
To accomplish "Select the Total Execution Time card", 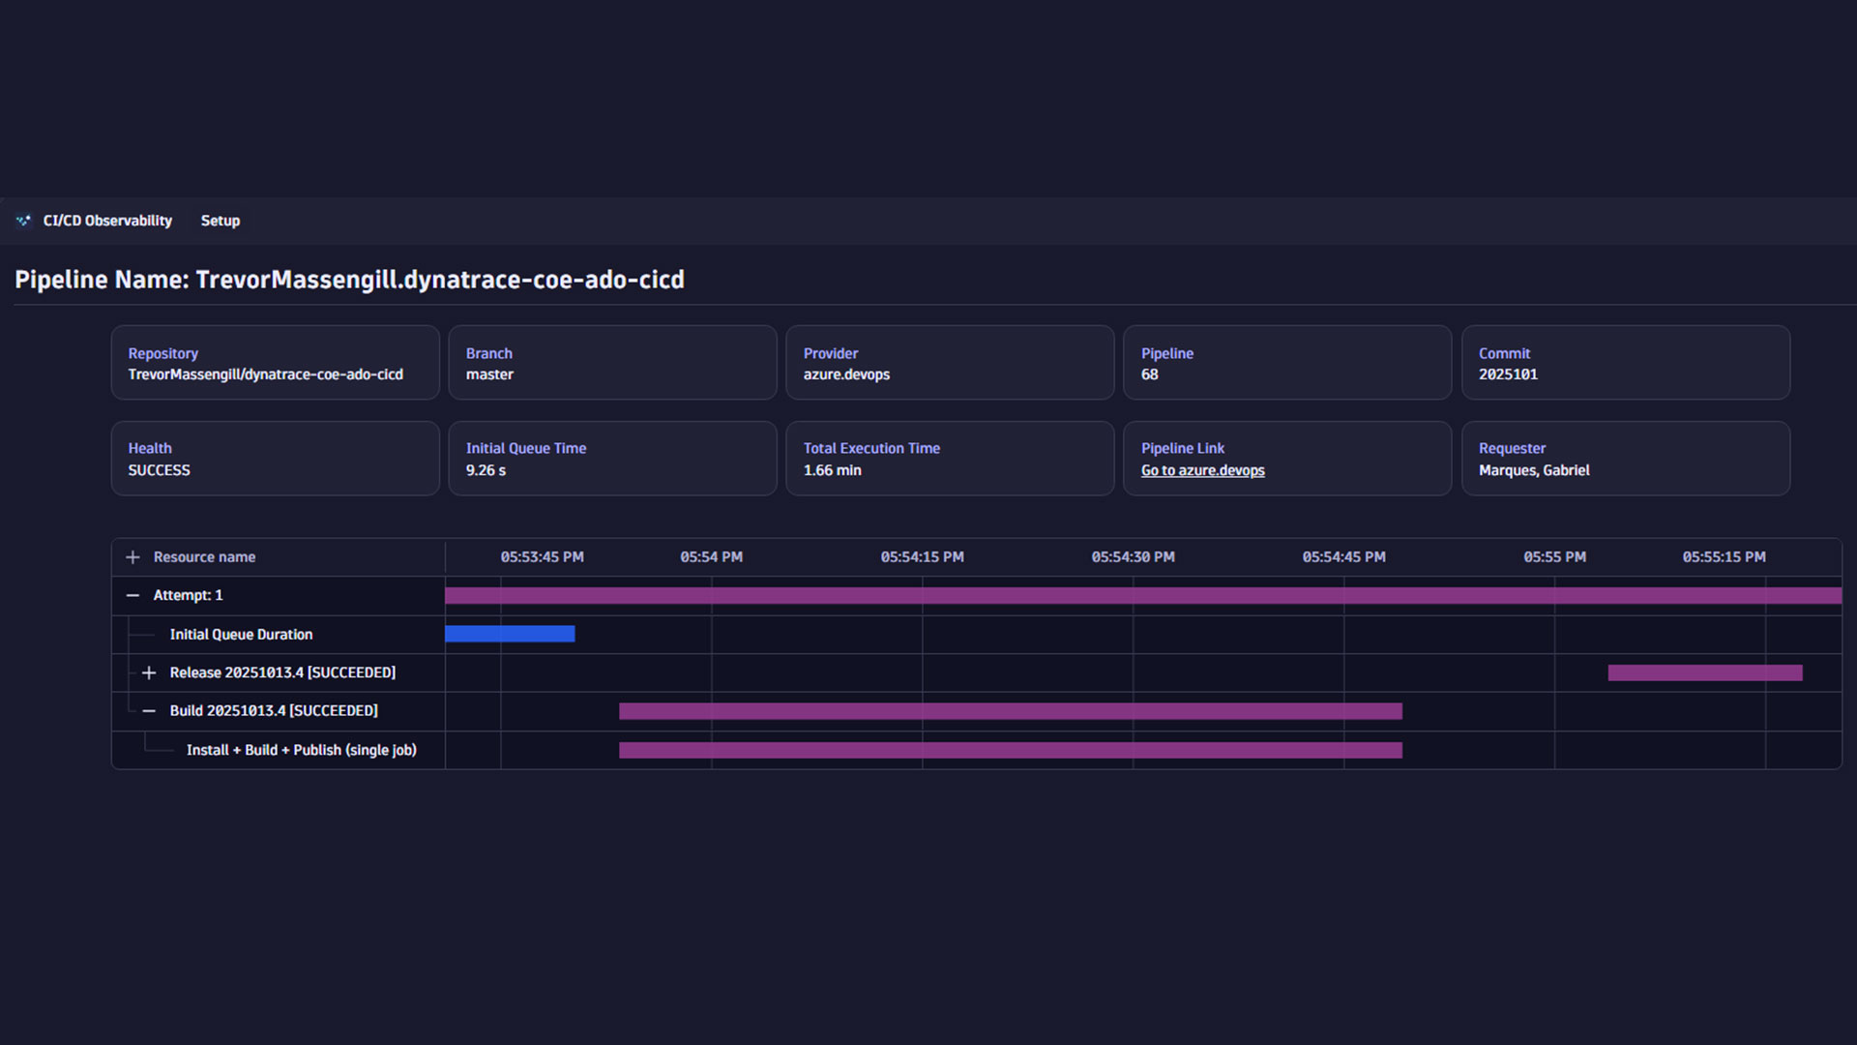I will click(x=949, y=458).
